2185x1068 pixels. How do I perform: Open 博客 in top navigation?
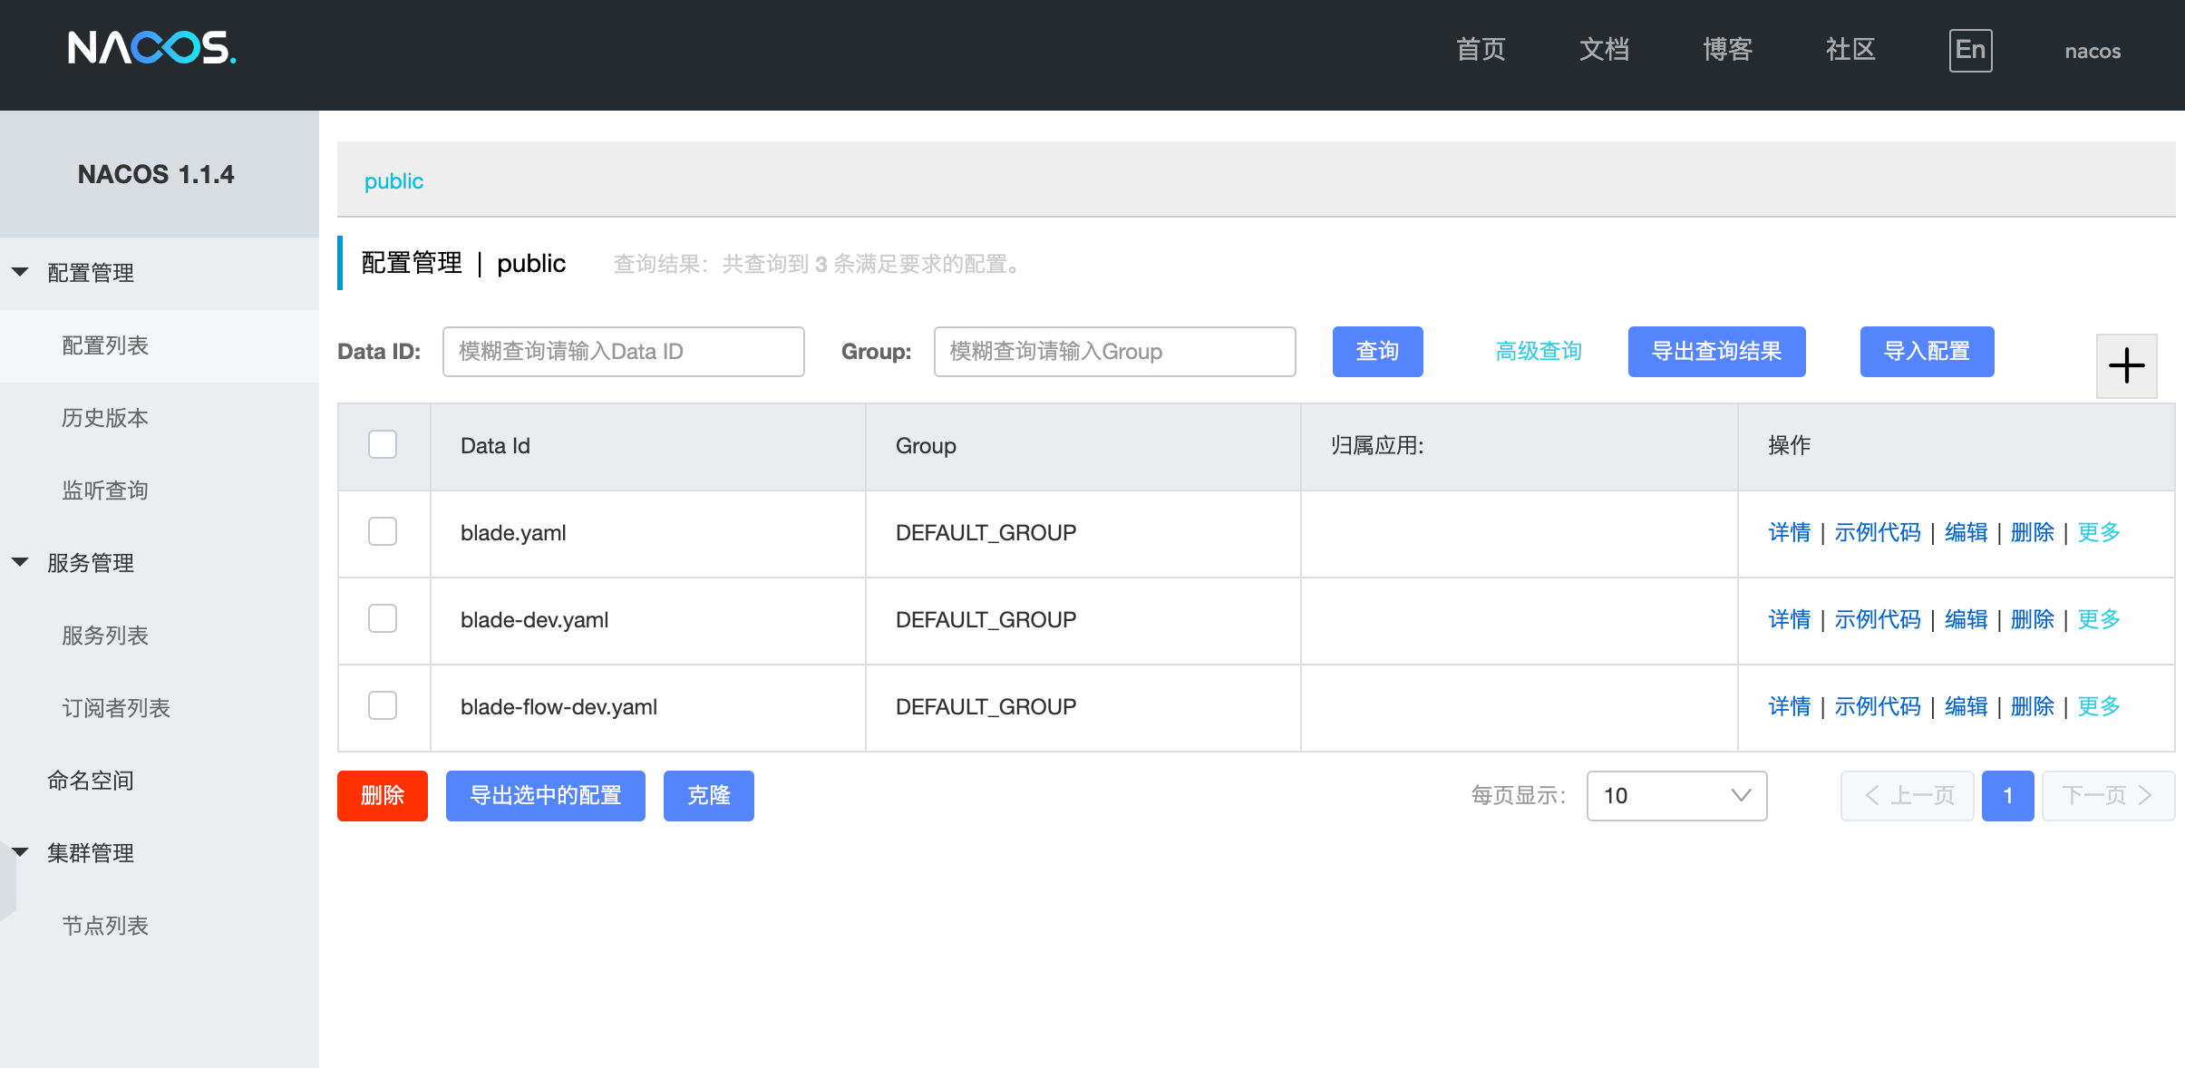point(1727,50)
